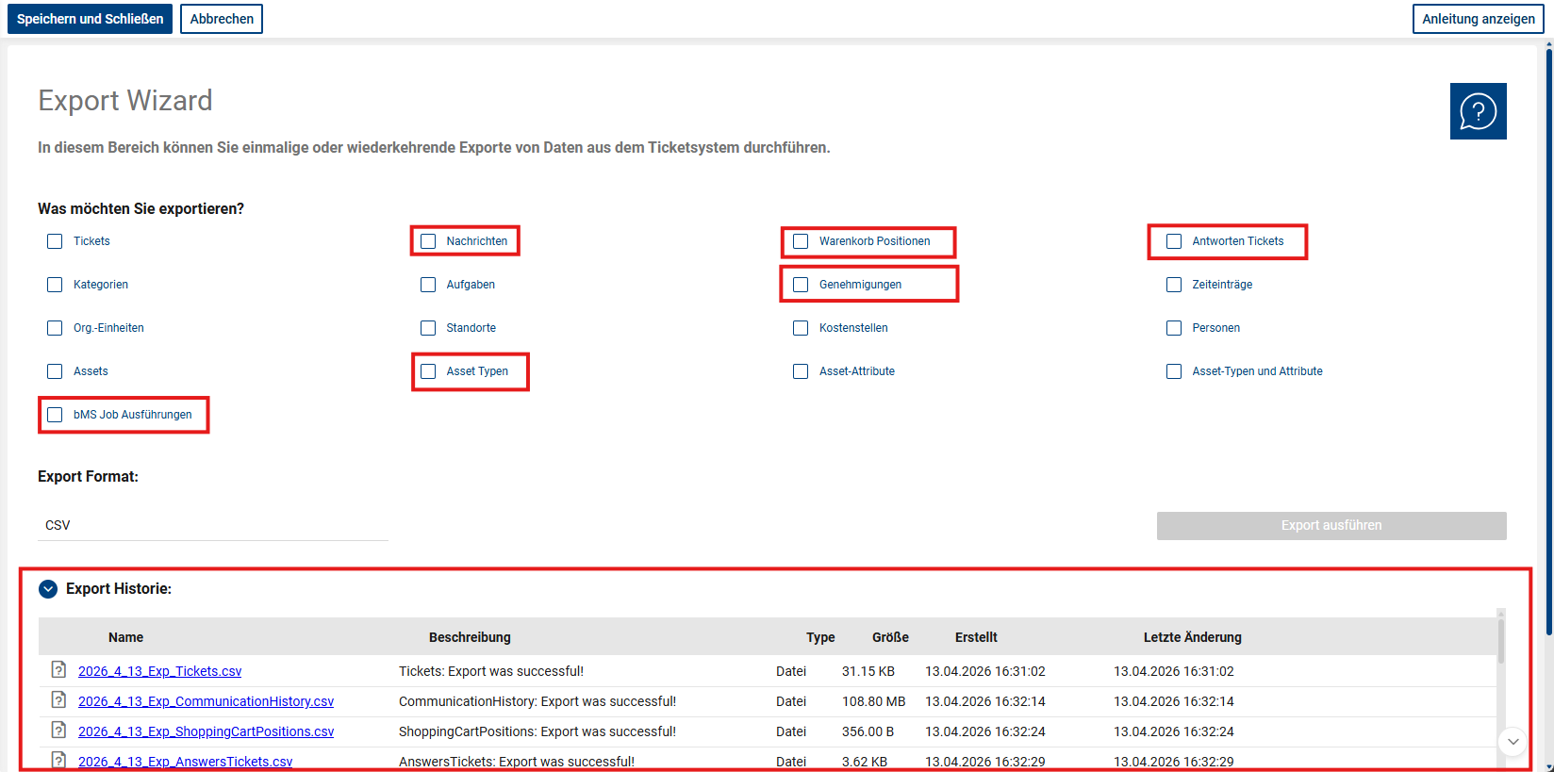Click 'ShoppingCartPositions: Export was successful!' description
1554x772 pixels.
[x=537, y=731]
